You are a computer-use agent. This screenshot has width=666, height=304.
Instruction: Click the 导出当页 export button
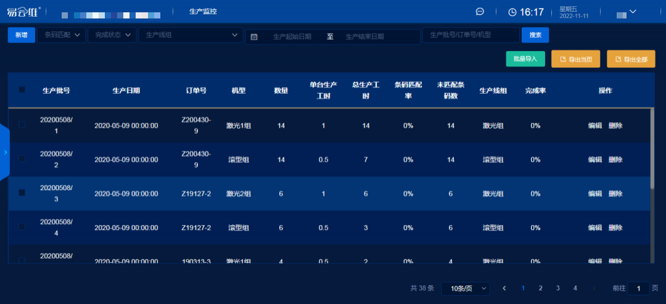click(x=575, y=59)
